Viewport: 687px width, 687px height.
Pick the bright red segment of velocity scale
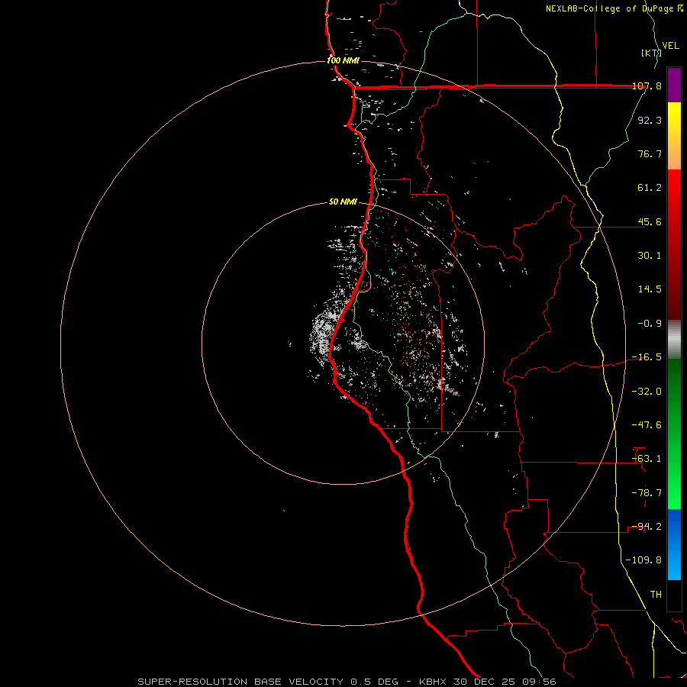pos(674,193)
